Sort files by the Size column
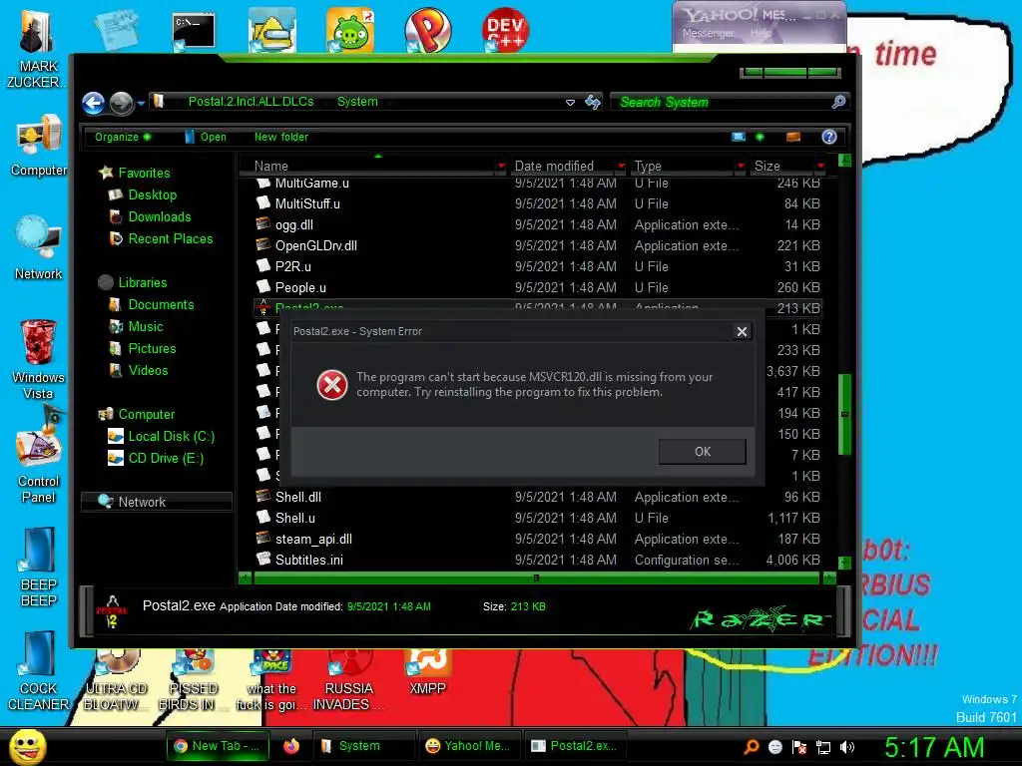This screenshot has height=766, width=1022. tap(767, 167)
